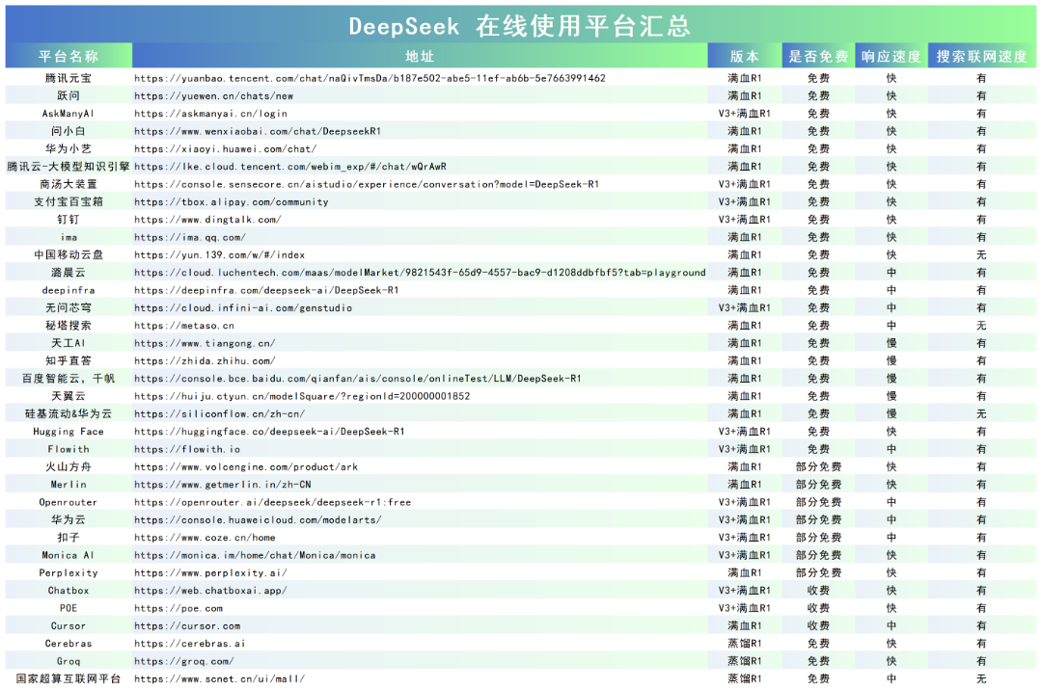Select the 支付宝百宝箱 platform name cell
The width and height of the screenshot is (1042, 689).
[69, 202]
